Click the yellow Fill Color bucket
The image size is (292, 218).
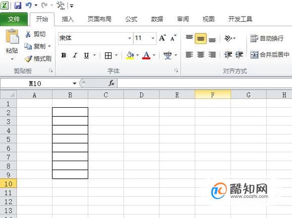(x=130, y=55)
